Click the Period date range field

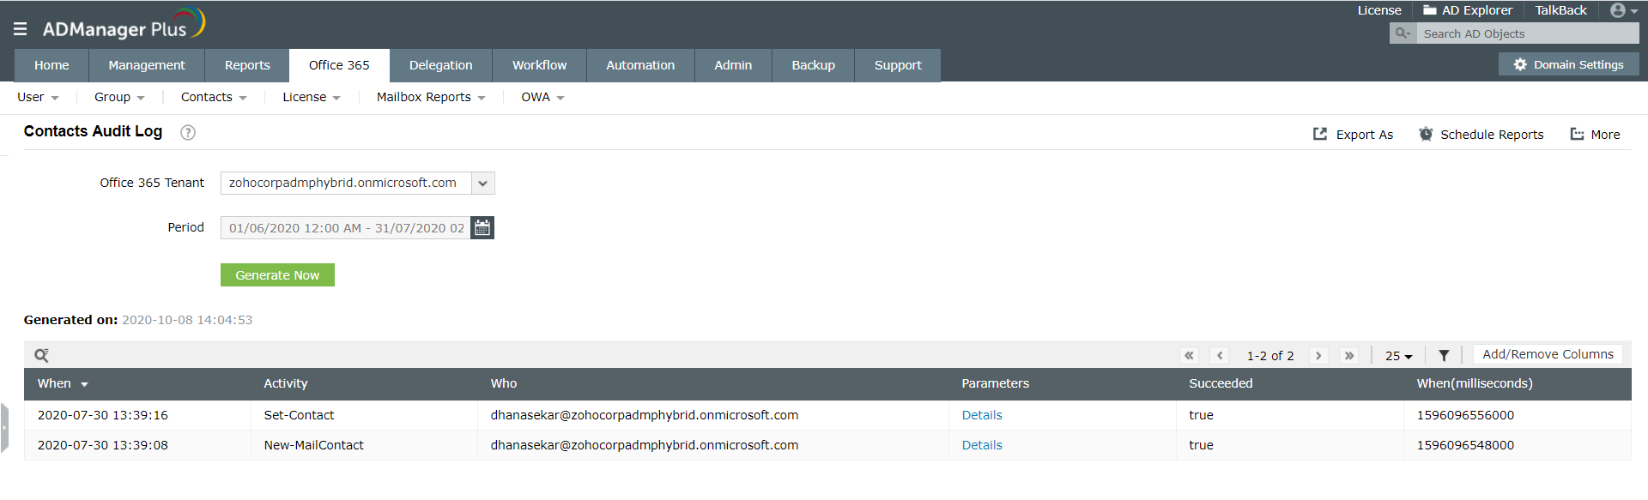(x=346, y=228)
